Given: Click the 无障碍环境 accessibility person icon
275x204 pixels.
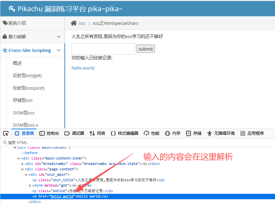Looking at the screenshot, I should click(210, 133).
